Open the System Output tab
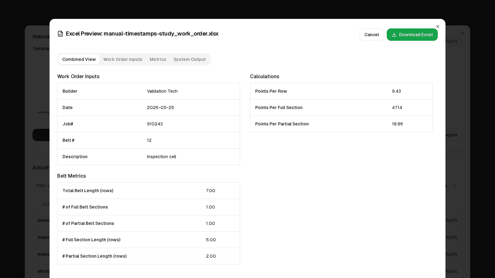 [x=190, y=59]
